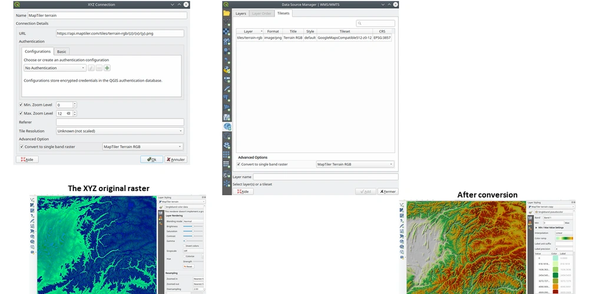Screen dimensions: 589x294
Task: Click Name field containing MapTiler terrain
Action: [x=107, y=15]
